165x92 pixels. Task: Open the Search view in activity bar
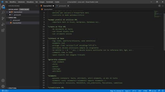[3, 13]
